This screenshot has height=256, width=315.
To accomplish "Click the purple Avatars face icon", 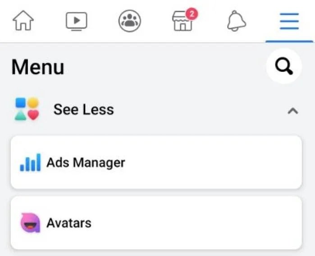I will (x=30, y=223).
